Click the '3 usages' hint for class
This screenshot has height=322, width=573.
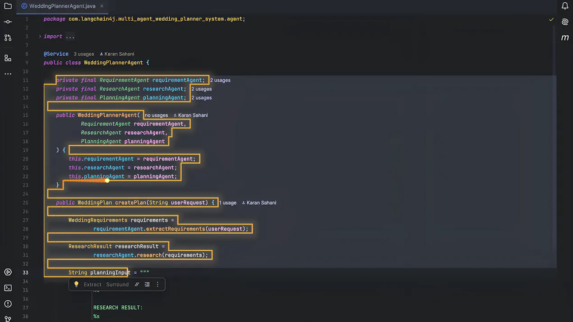84,54
